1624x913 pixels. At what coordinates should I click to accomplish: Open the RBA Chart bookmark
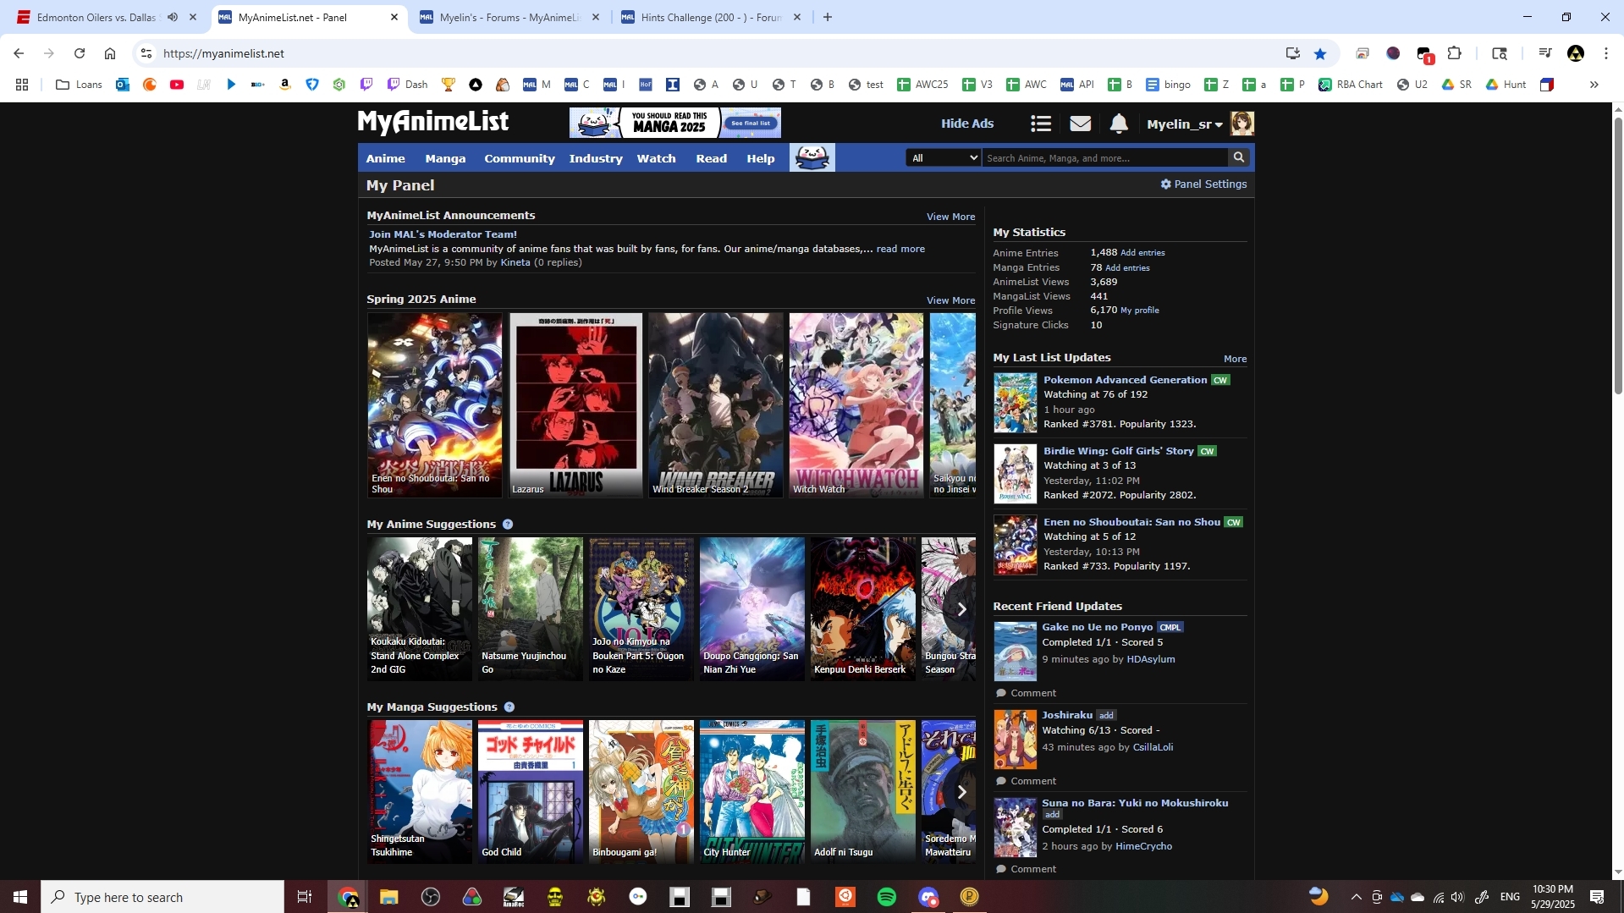(1351, 85)
